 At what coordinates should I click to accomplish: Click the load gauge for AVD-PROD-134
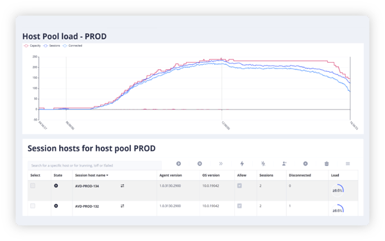[338, 190]
